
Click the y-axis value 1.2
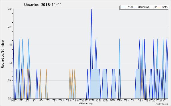coord(10,63)
